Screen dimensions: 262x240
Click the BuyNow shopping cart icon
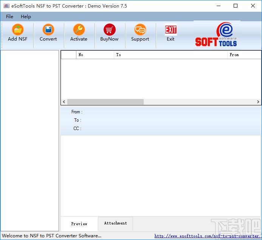point(109,30)
